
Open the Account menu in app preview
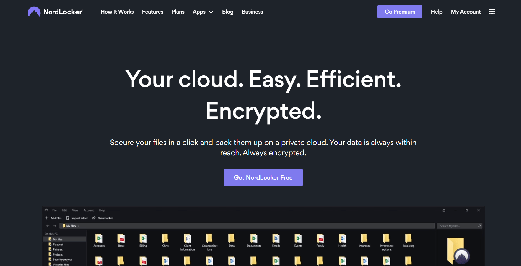point(89,210)
